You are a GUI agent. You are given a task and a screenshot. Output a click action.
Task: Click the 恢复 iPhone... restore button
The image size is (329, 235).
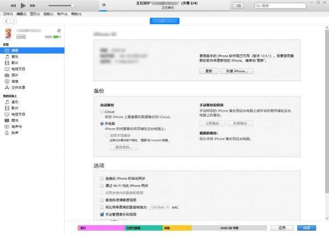pos(237,71)
